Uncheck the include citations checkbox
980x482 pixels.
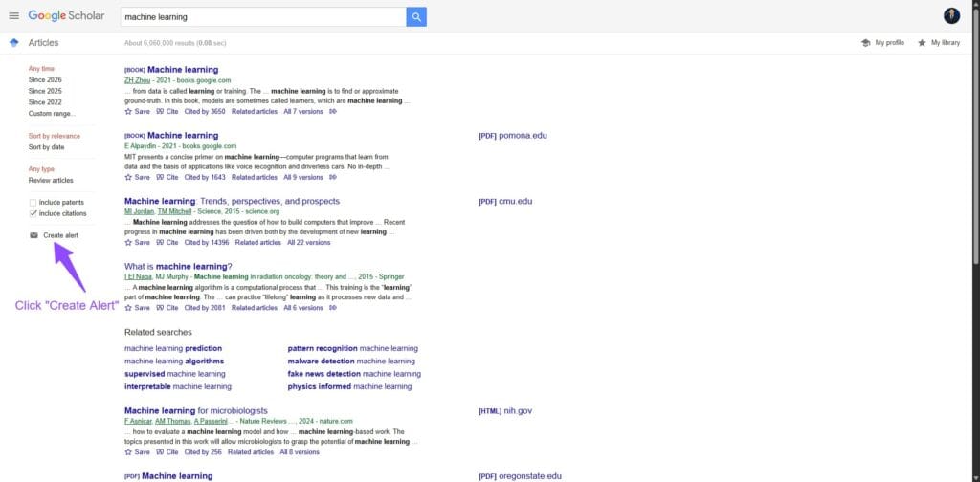click(33, 213)
